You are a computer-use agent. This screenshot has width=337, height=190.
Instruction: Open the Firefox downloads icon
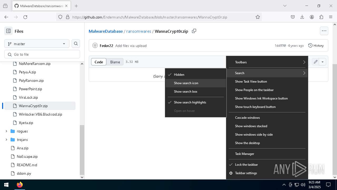[x=302, y=17]
